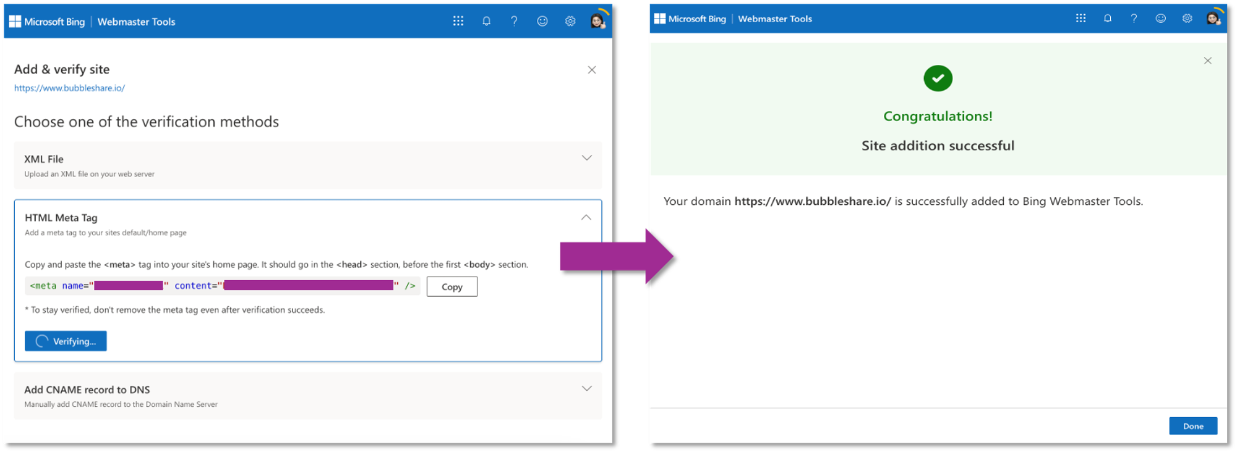
Task: Open settings gear in right window
Action: tap(1187, 19)
